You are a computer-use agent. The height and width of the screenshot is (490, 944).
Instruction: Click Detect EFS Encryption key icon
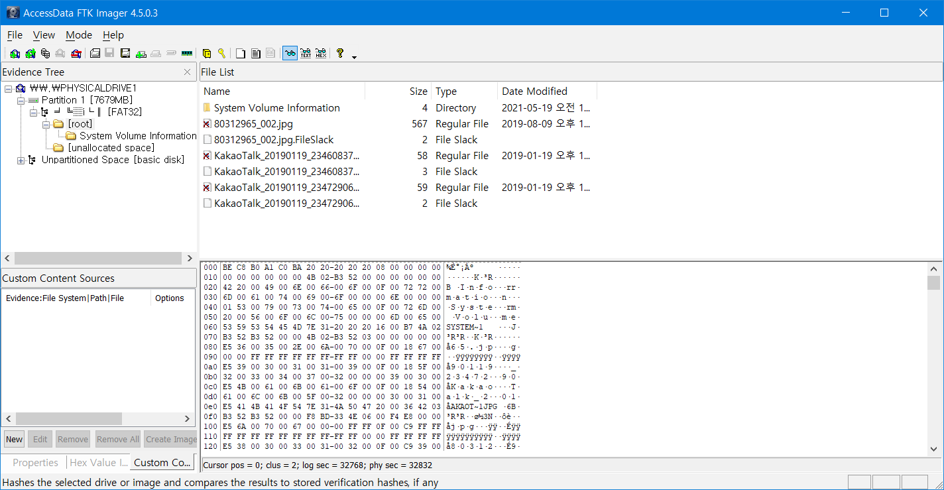(x=221, y=54)
